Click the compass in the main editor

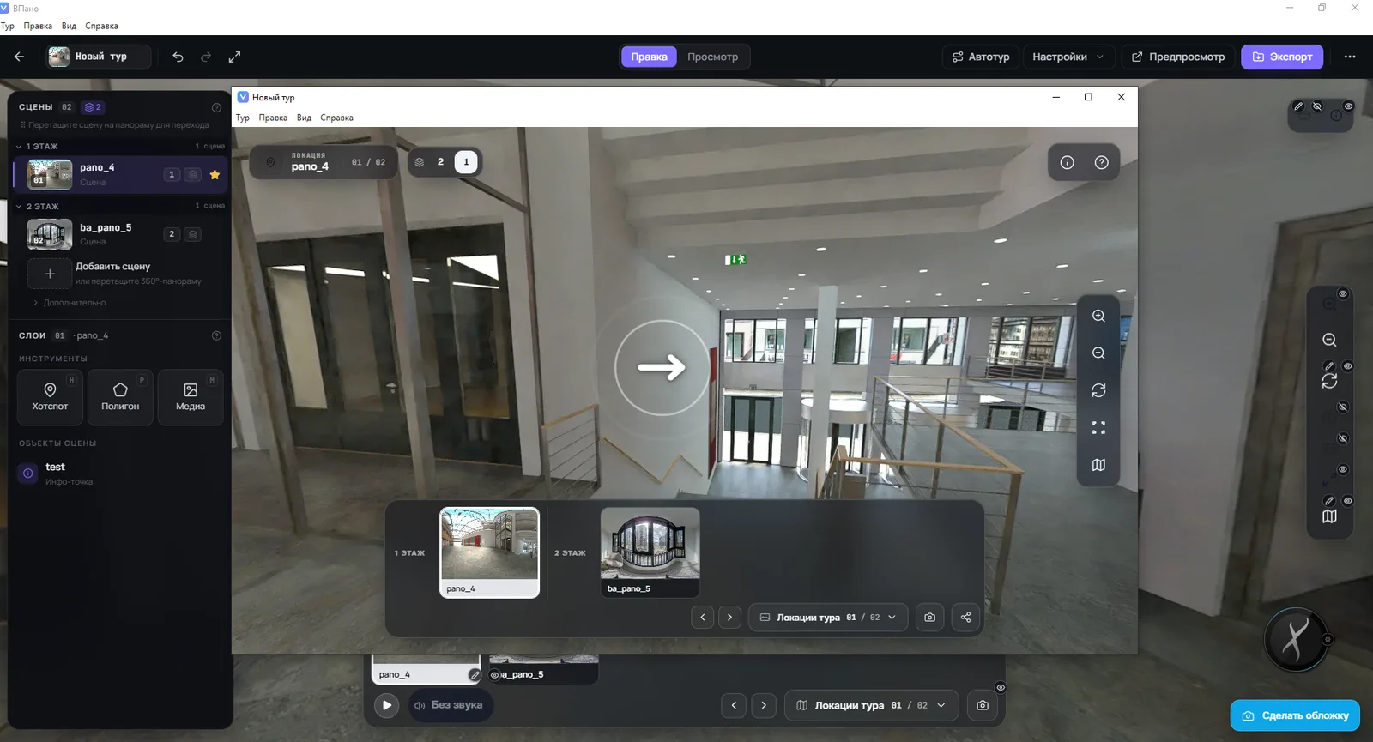coord(1296,639)
